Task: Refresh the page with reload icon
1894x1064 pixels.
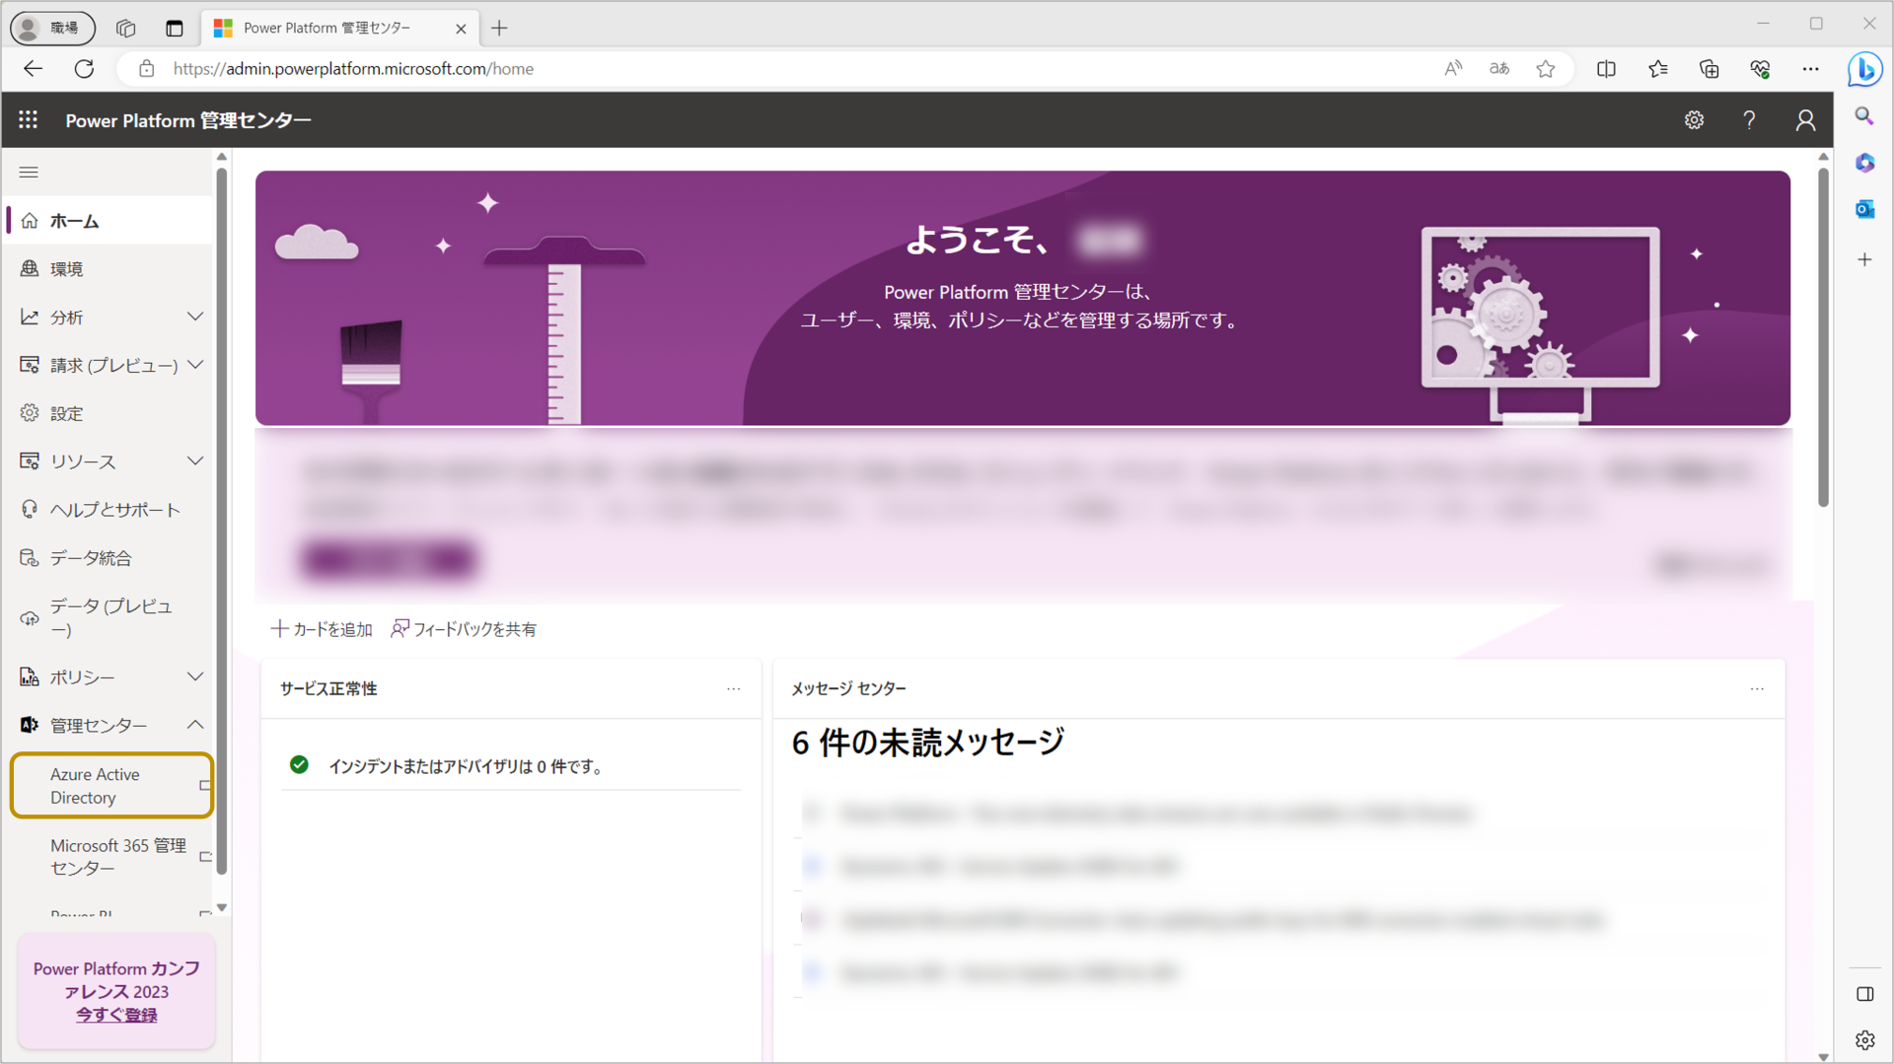Action: (x=85, y=68)
